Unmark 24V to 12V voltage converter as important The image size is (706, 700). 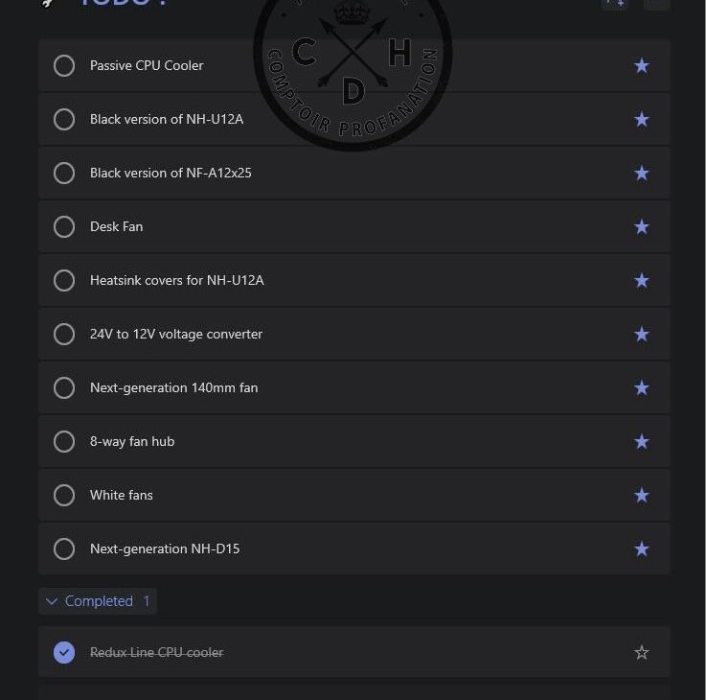coord(642,335)
